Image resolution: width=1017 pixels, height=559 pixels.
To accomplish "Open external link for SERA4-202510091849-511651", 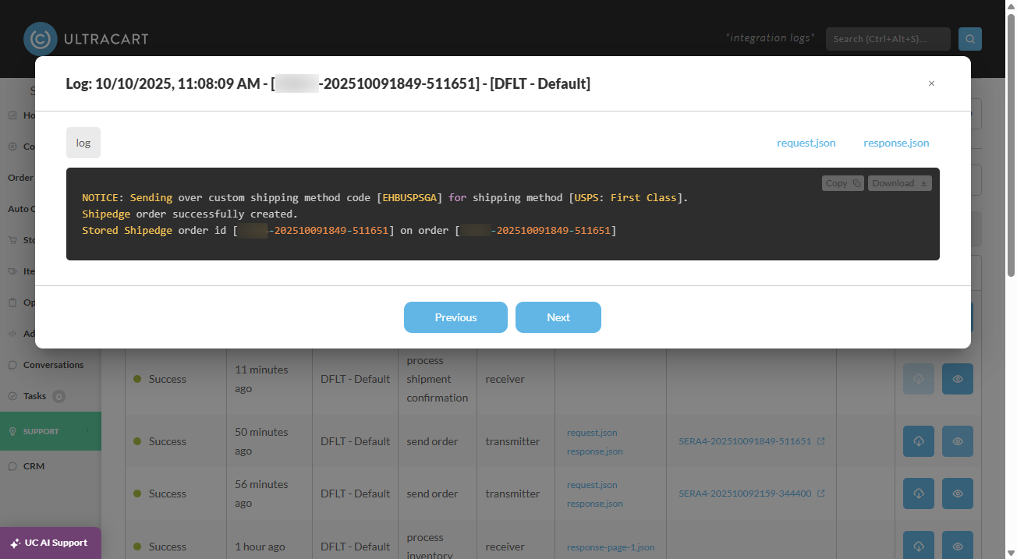I will [820, 441].
